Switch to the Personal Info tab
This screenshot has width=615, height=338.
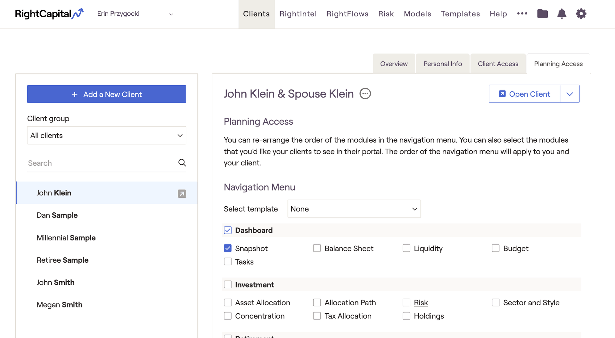(442, 64)
